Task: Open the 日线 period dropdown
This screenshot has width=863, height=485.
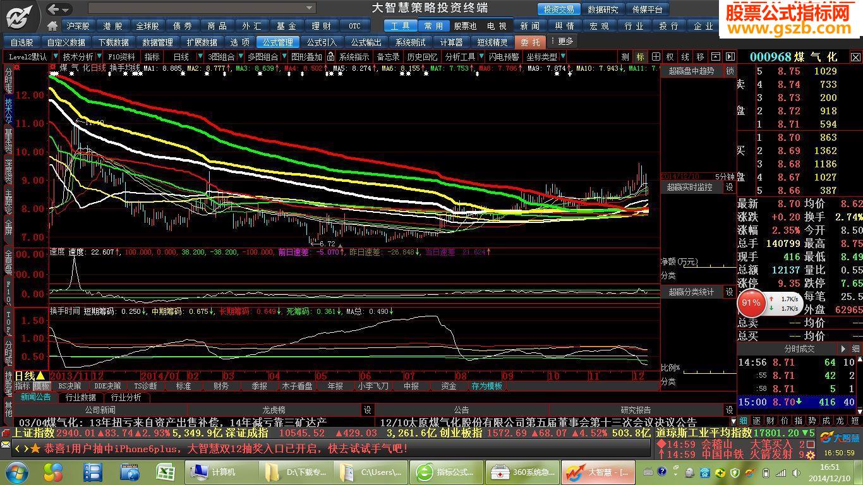Action: (186, 57)
